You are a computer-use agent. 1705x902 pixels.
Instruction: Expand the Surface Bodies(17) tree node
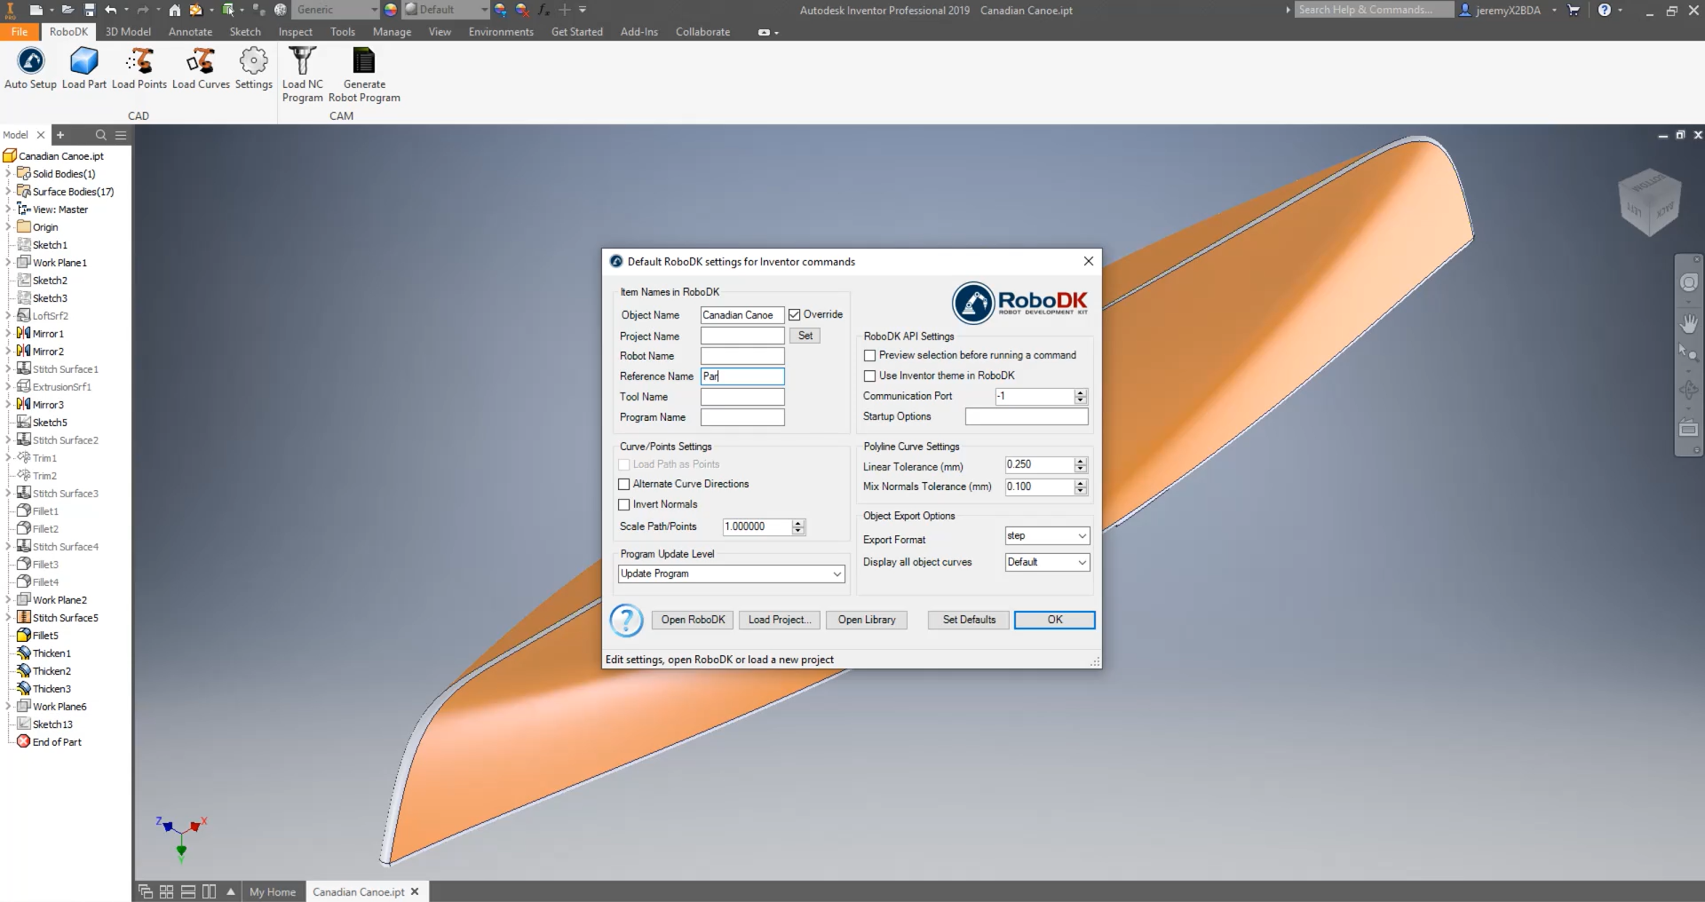(x=8, y=192)
